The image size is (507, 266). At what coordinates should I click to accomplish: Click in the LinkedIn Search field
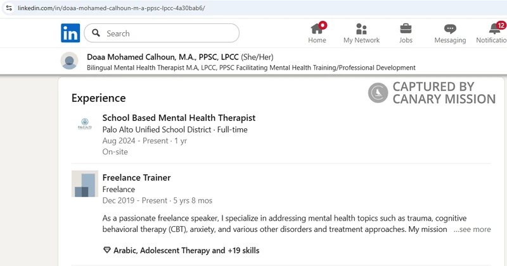[x=168, y=33]
